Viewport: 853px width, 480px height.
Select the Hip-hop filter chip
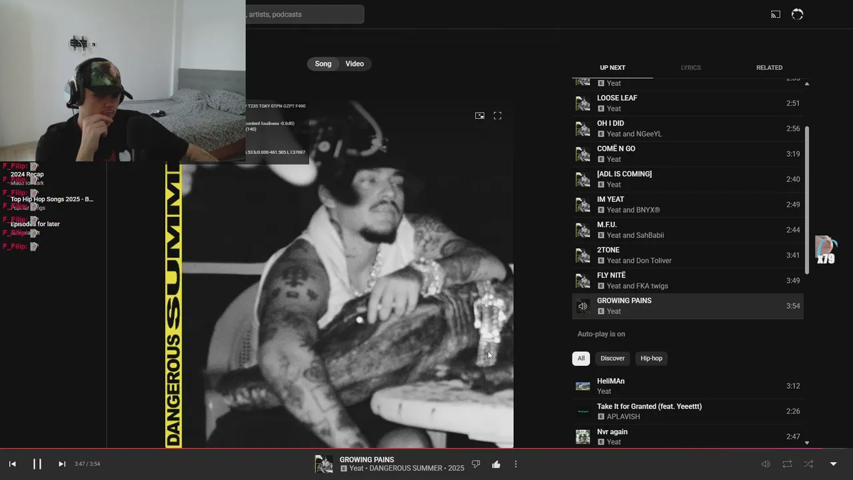click(x=651, y=358)
